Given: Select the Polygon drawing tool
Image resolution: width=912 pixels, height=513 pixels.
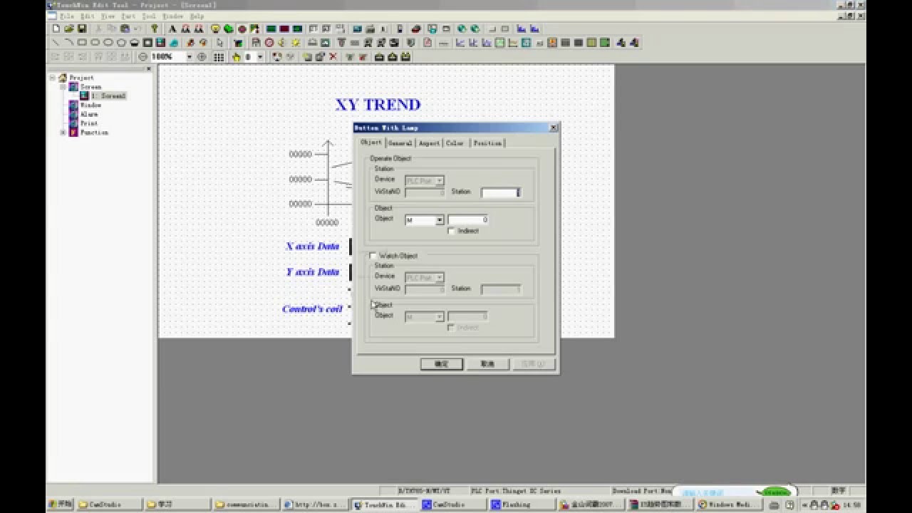Looking at the screenshot, I should [x=121, y=43].
